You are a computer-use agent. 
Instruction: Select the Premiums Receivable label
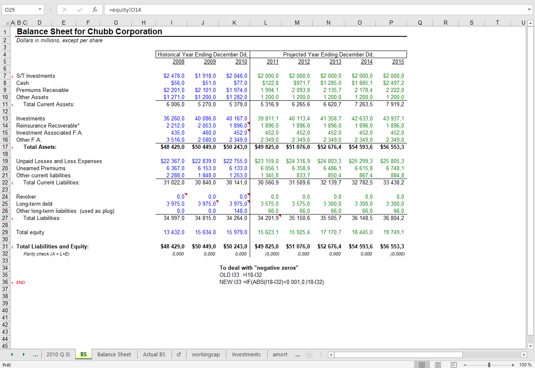point(42,90)
